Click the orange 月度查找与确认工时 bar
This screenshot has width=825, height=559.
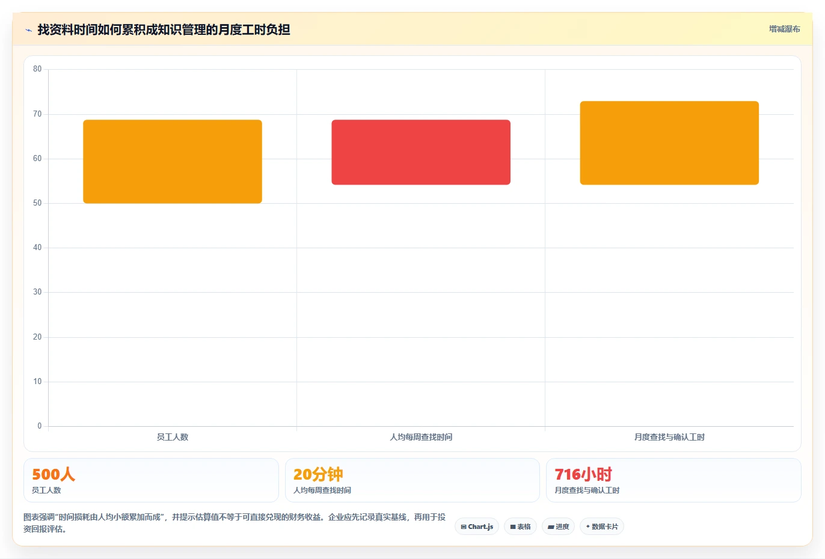click(x=669, y=143)
